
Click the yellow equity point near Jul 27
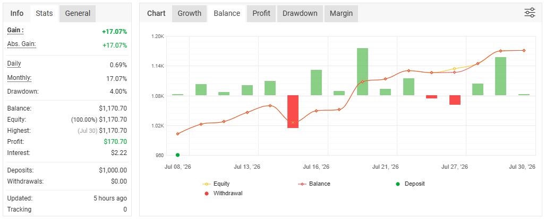tap(454, 68)
